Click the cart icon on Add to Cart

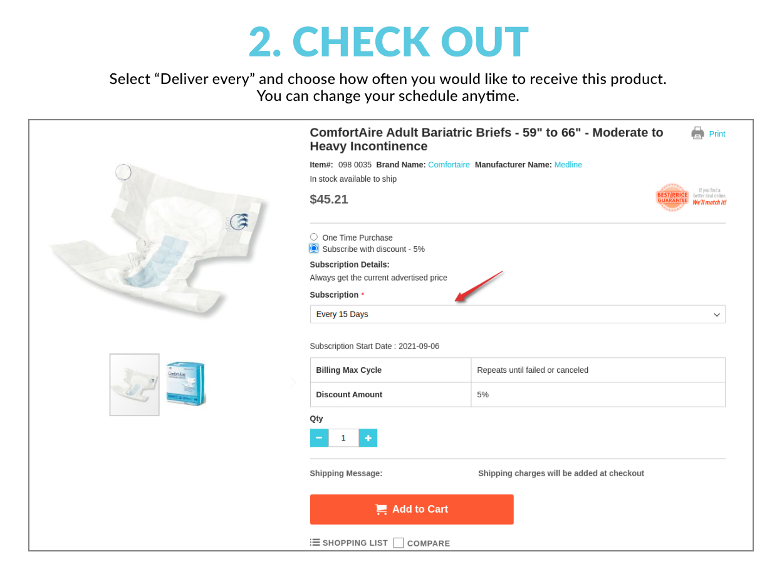pos(381,509)
